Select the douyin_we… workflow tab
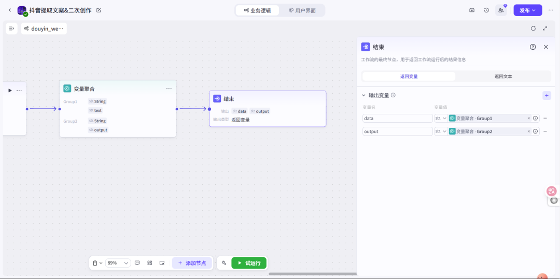 point(44,28)
